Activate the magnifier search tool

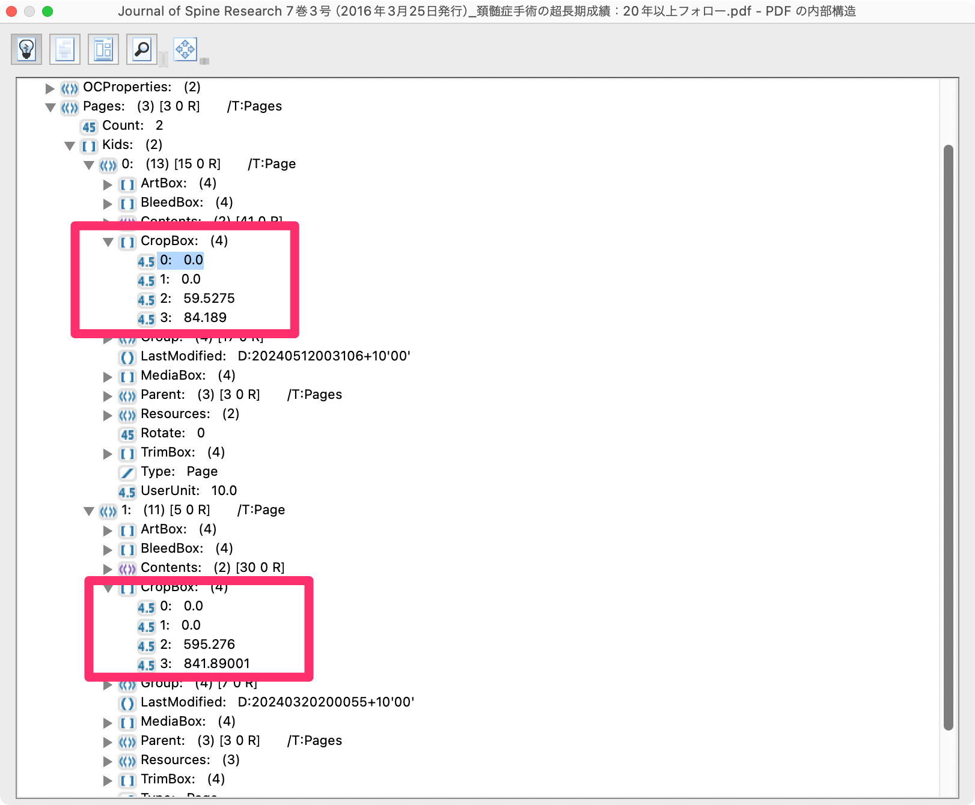point(141,49)
